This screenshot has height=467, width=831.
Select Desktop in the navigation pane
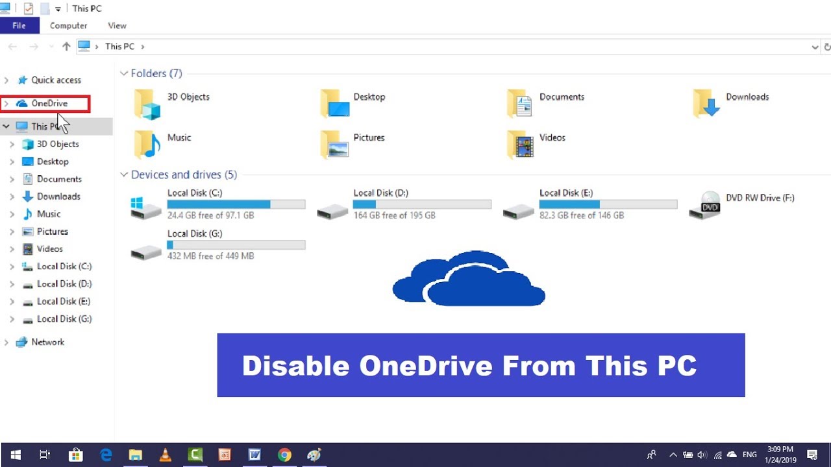tap(45, 162)
